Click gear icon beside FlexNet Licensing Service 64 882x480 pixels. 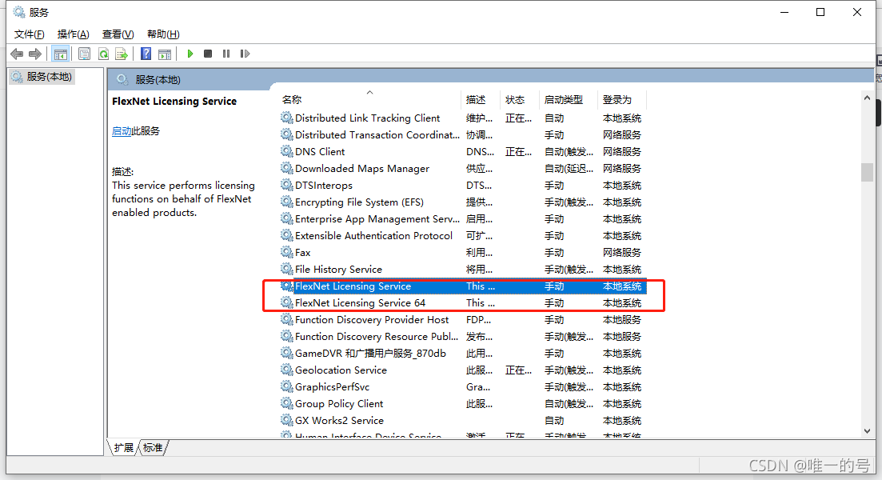287,302
